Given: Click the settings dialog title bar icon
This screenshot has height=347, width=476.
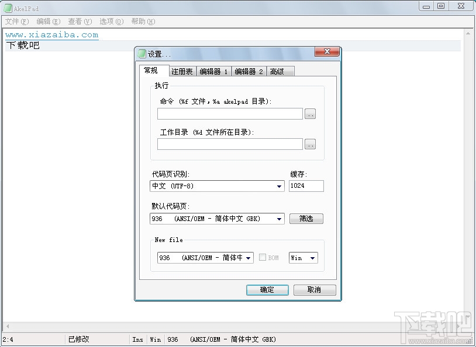Looking at the screenshot, I should pos(142,52).
